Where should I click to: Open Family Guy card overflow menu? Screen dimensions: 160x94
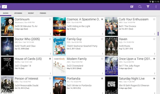102,54
